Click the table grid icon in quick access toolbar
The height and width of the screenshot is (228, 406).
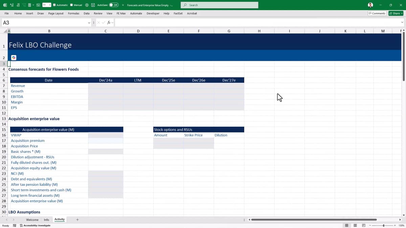point(29,5)
